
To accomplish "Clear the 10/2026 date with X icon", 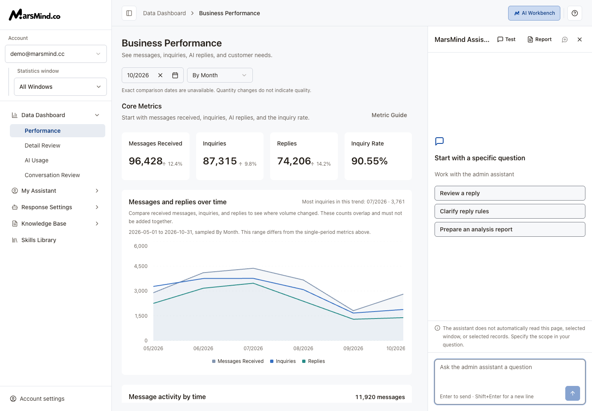I will click(x=160, y=75).
